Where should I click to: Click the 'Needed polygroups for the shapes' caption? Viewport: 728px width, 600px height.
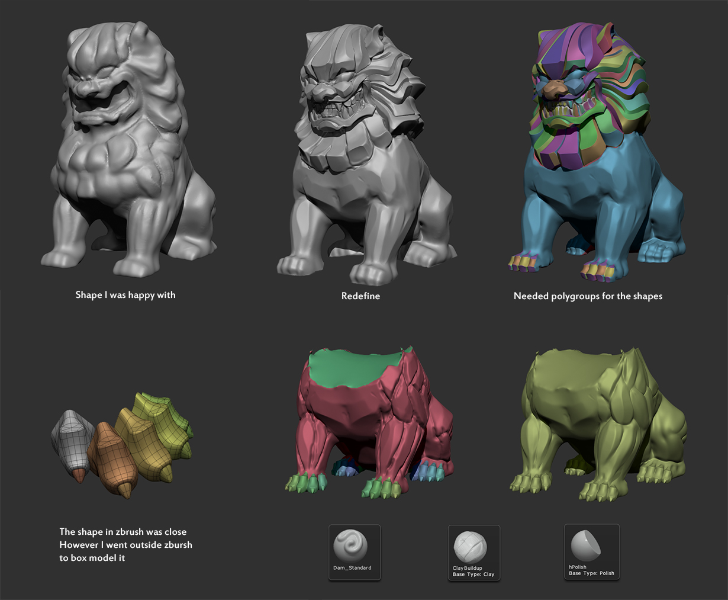pyautogui.click(x=588, y=296)
